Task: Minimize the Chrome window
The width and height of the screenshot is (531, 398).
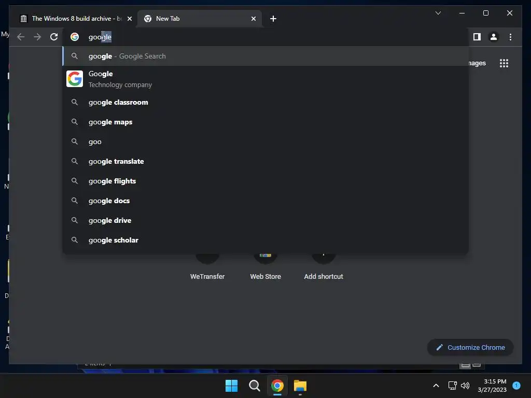Action: click(462, 13)
